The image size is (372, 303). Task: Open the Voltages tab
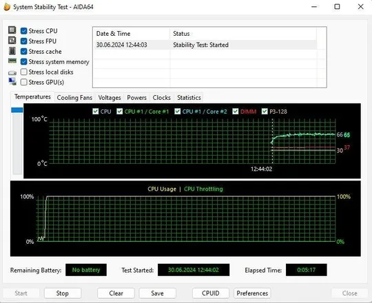tap(110, 98)
